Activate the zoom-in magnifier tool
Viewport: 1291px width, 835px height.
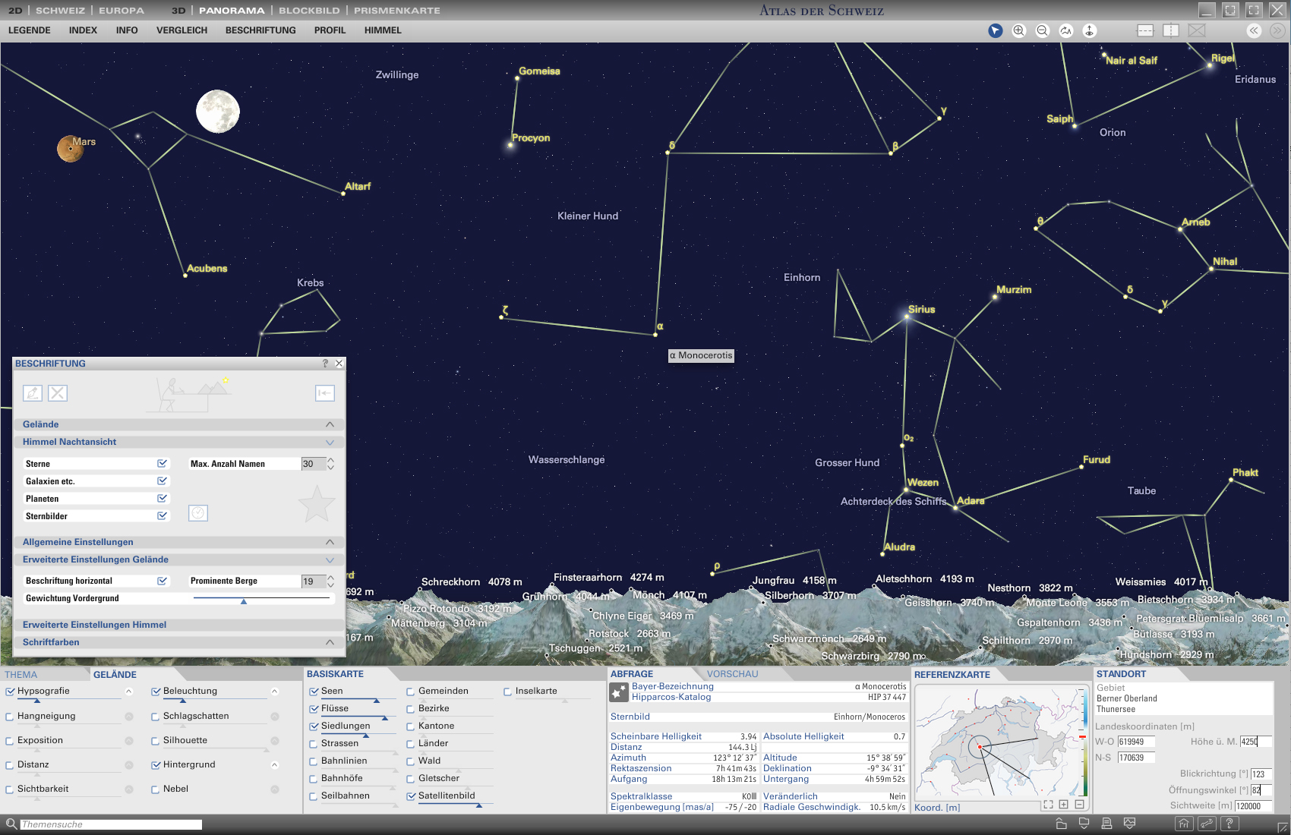(1019, 30)
